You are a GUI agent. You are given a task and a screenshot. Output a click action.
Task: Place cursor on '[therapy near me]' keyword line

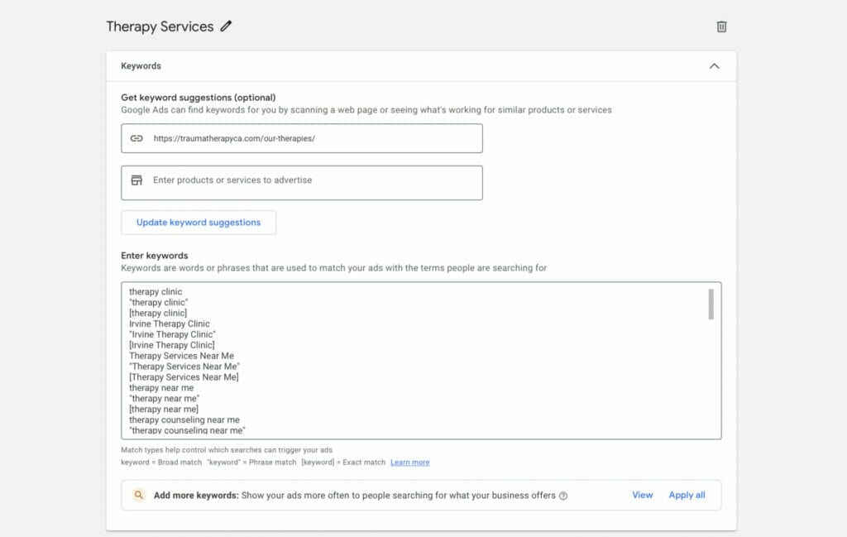click(164, 409)
